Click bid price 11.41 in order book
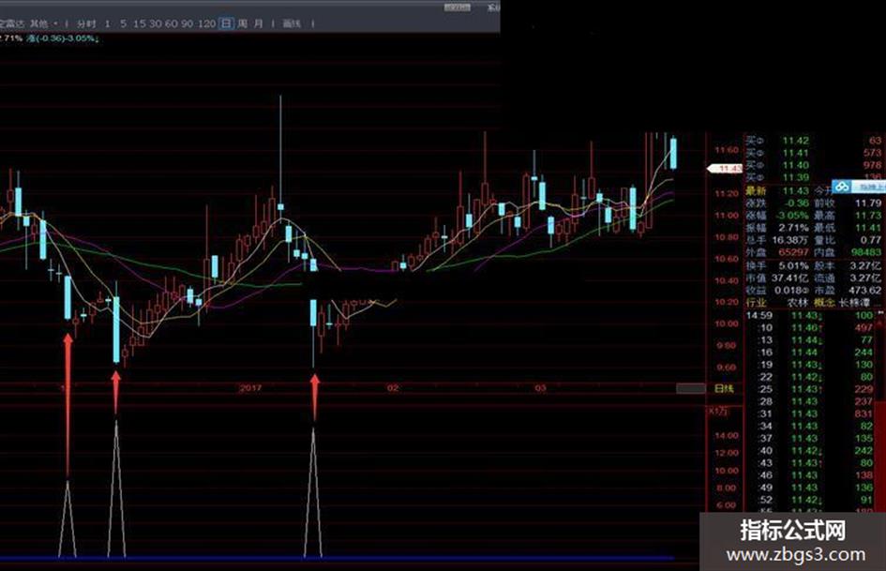Screen dimensions: 886x571 796,153
